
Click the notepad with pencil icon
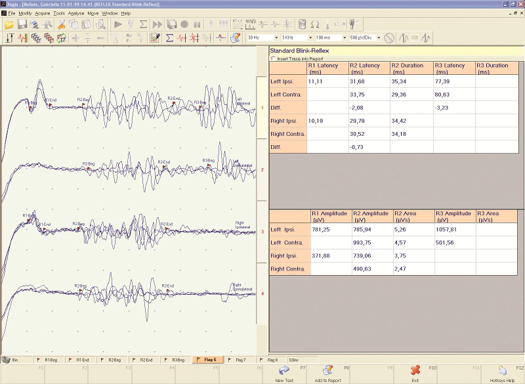click(x=235, y=38)
